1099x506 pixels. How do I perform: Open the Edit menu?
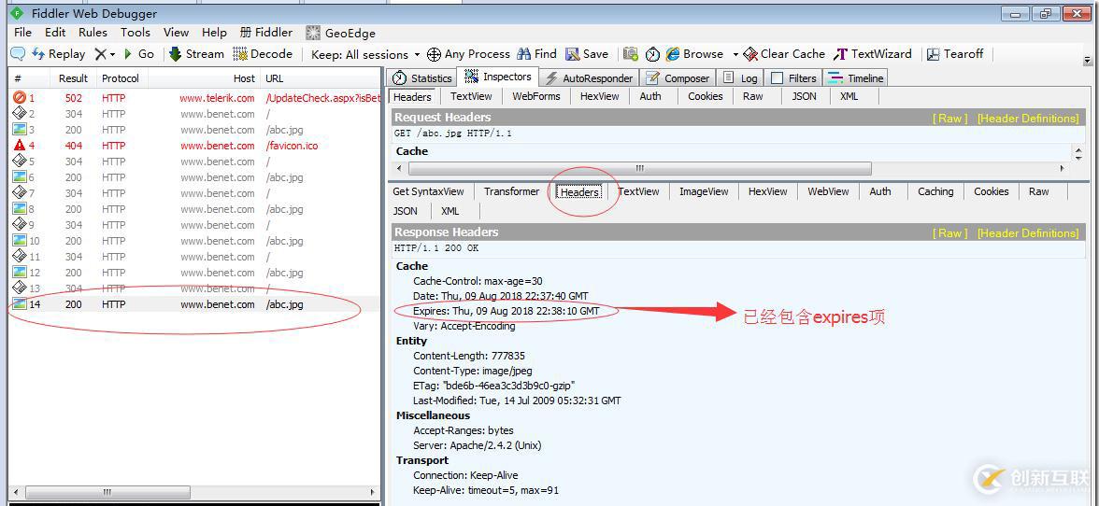[54, 32]
